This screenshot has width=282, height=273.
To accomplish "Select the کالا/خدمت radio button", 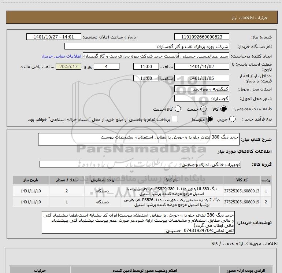I will pyautogui.click(x=178, y=109).
